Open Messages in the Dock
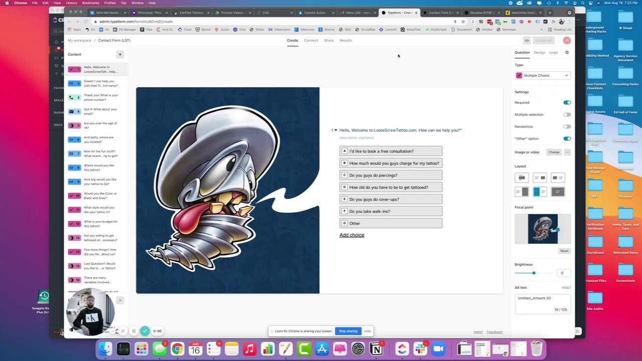Viewport: 642px width, 361px height. coord(159,348)
